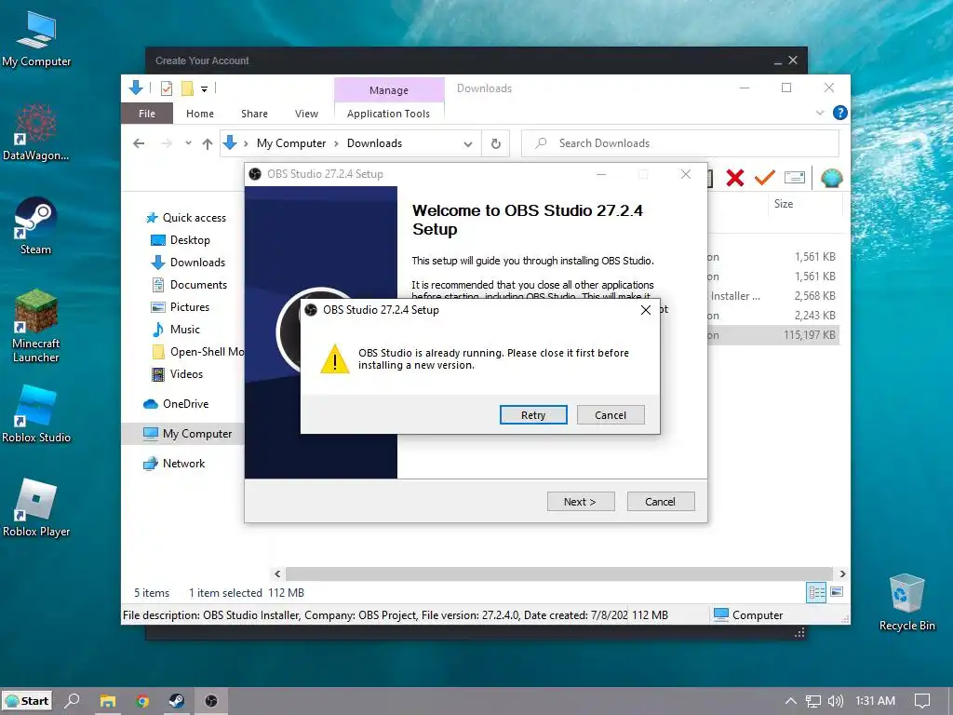The width and height of the screenshot is (953, 715).
Task: Go up one folder level arrow
Action: (208, 143)
